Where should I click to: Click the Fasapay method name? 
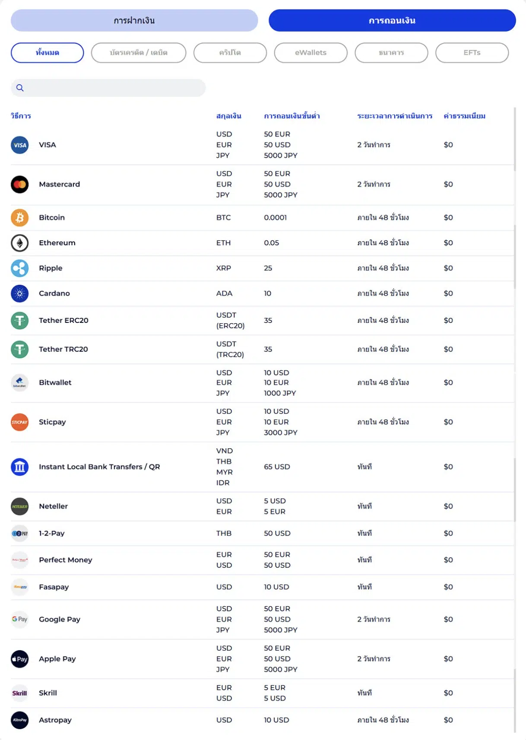click(54, 587)
